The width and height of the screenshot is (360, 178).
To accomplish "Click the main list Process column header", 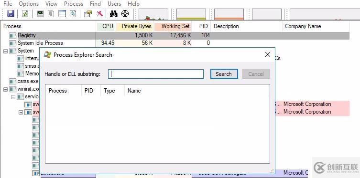I will pyautogui.click(x=48, y=26).
